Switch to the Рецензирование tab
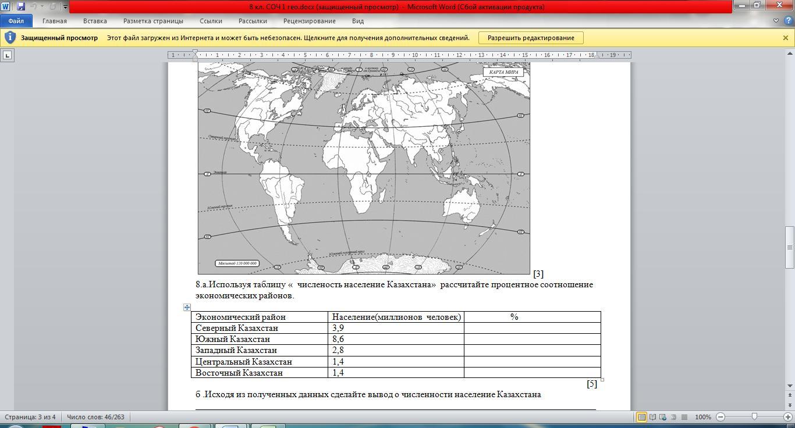The image size is (795, 428). [x=310, y=21]
